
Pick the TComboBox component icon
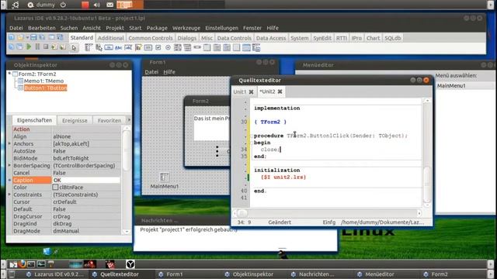tap(187, 48)
